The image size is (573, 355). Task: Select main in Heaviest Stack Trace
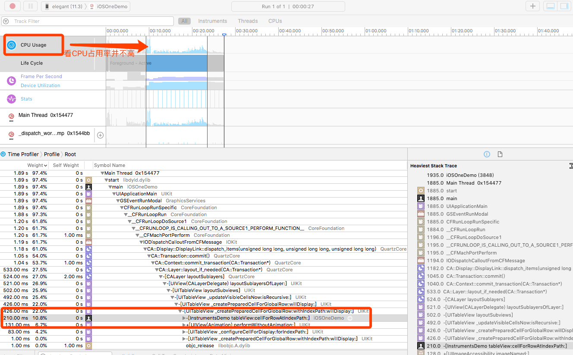451,198
